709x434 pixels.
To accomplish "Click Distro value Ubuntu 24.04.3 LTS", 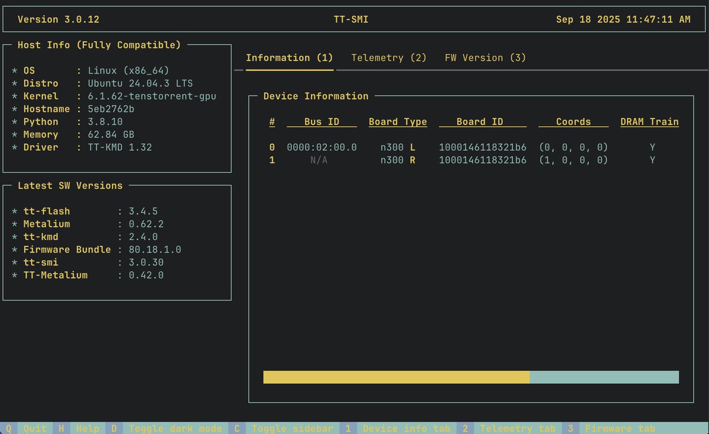I will [x=141, y=83].
